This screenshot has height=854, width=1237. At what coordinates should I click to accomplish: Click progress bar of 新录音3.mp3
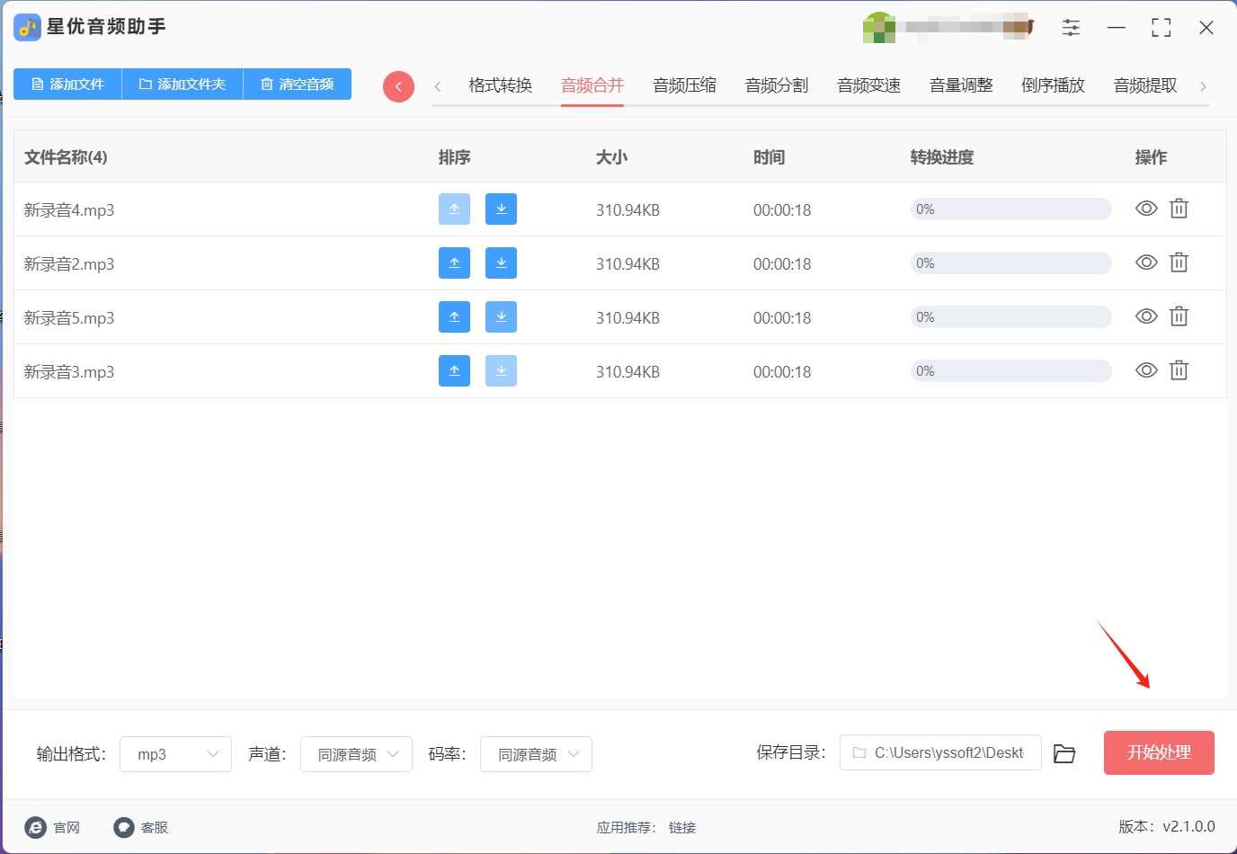point(1010,371)
